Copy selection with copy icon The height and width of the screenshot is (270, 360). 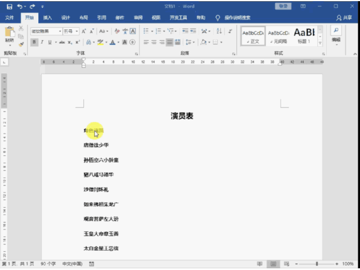[x=21, y=36]
